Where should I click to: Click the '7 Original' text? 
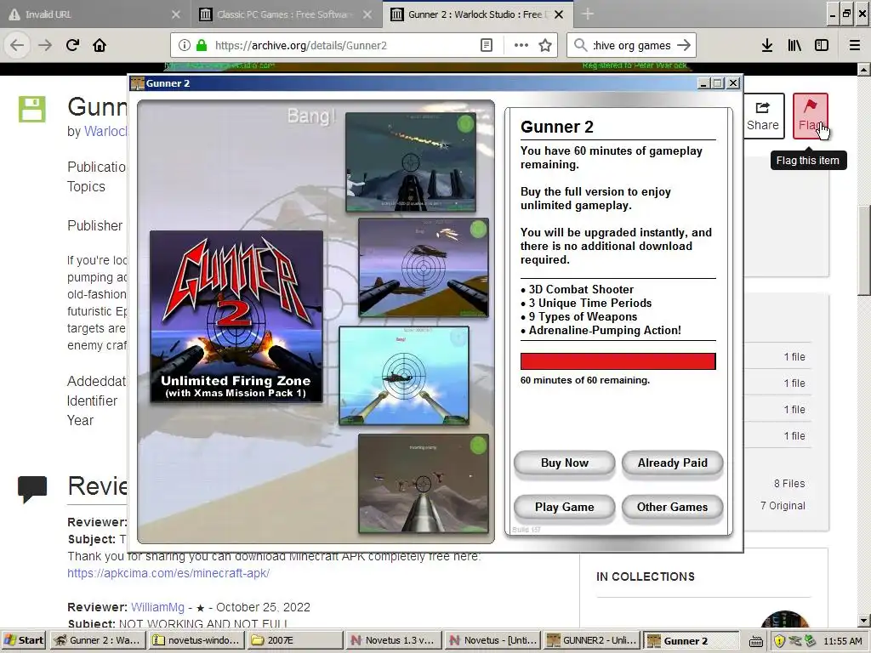[x=783, y=506]
